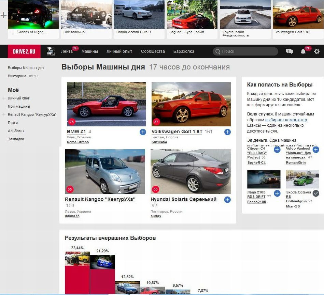The height and width of the screenshot is (295, 324).
Task: Vote plus button for Volkswagen Golf 1.8T
Action: pyautogui.click(x=227, y=132)
